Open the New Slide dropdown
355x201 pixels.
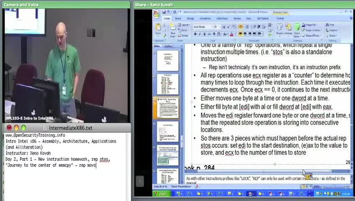click(172, 35)
